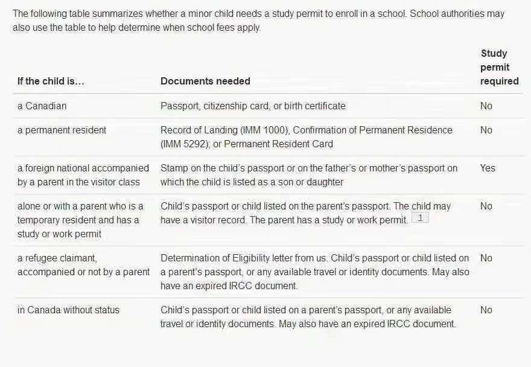Click the 'If the child is…' header
Image resolution: width=531 pixels, height=367 pixels.
click(51, 81)
